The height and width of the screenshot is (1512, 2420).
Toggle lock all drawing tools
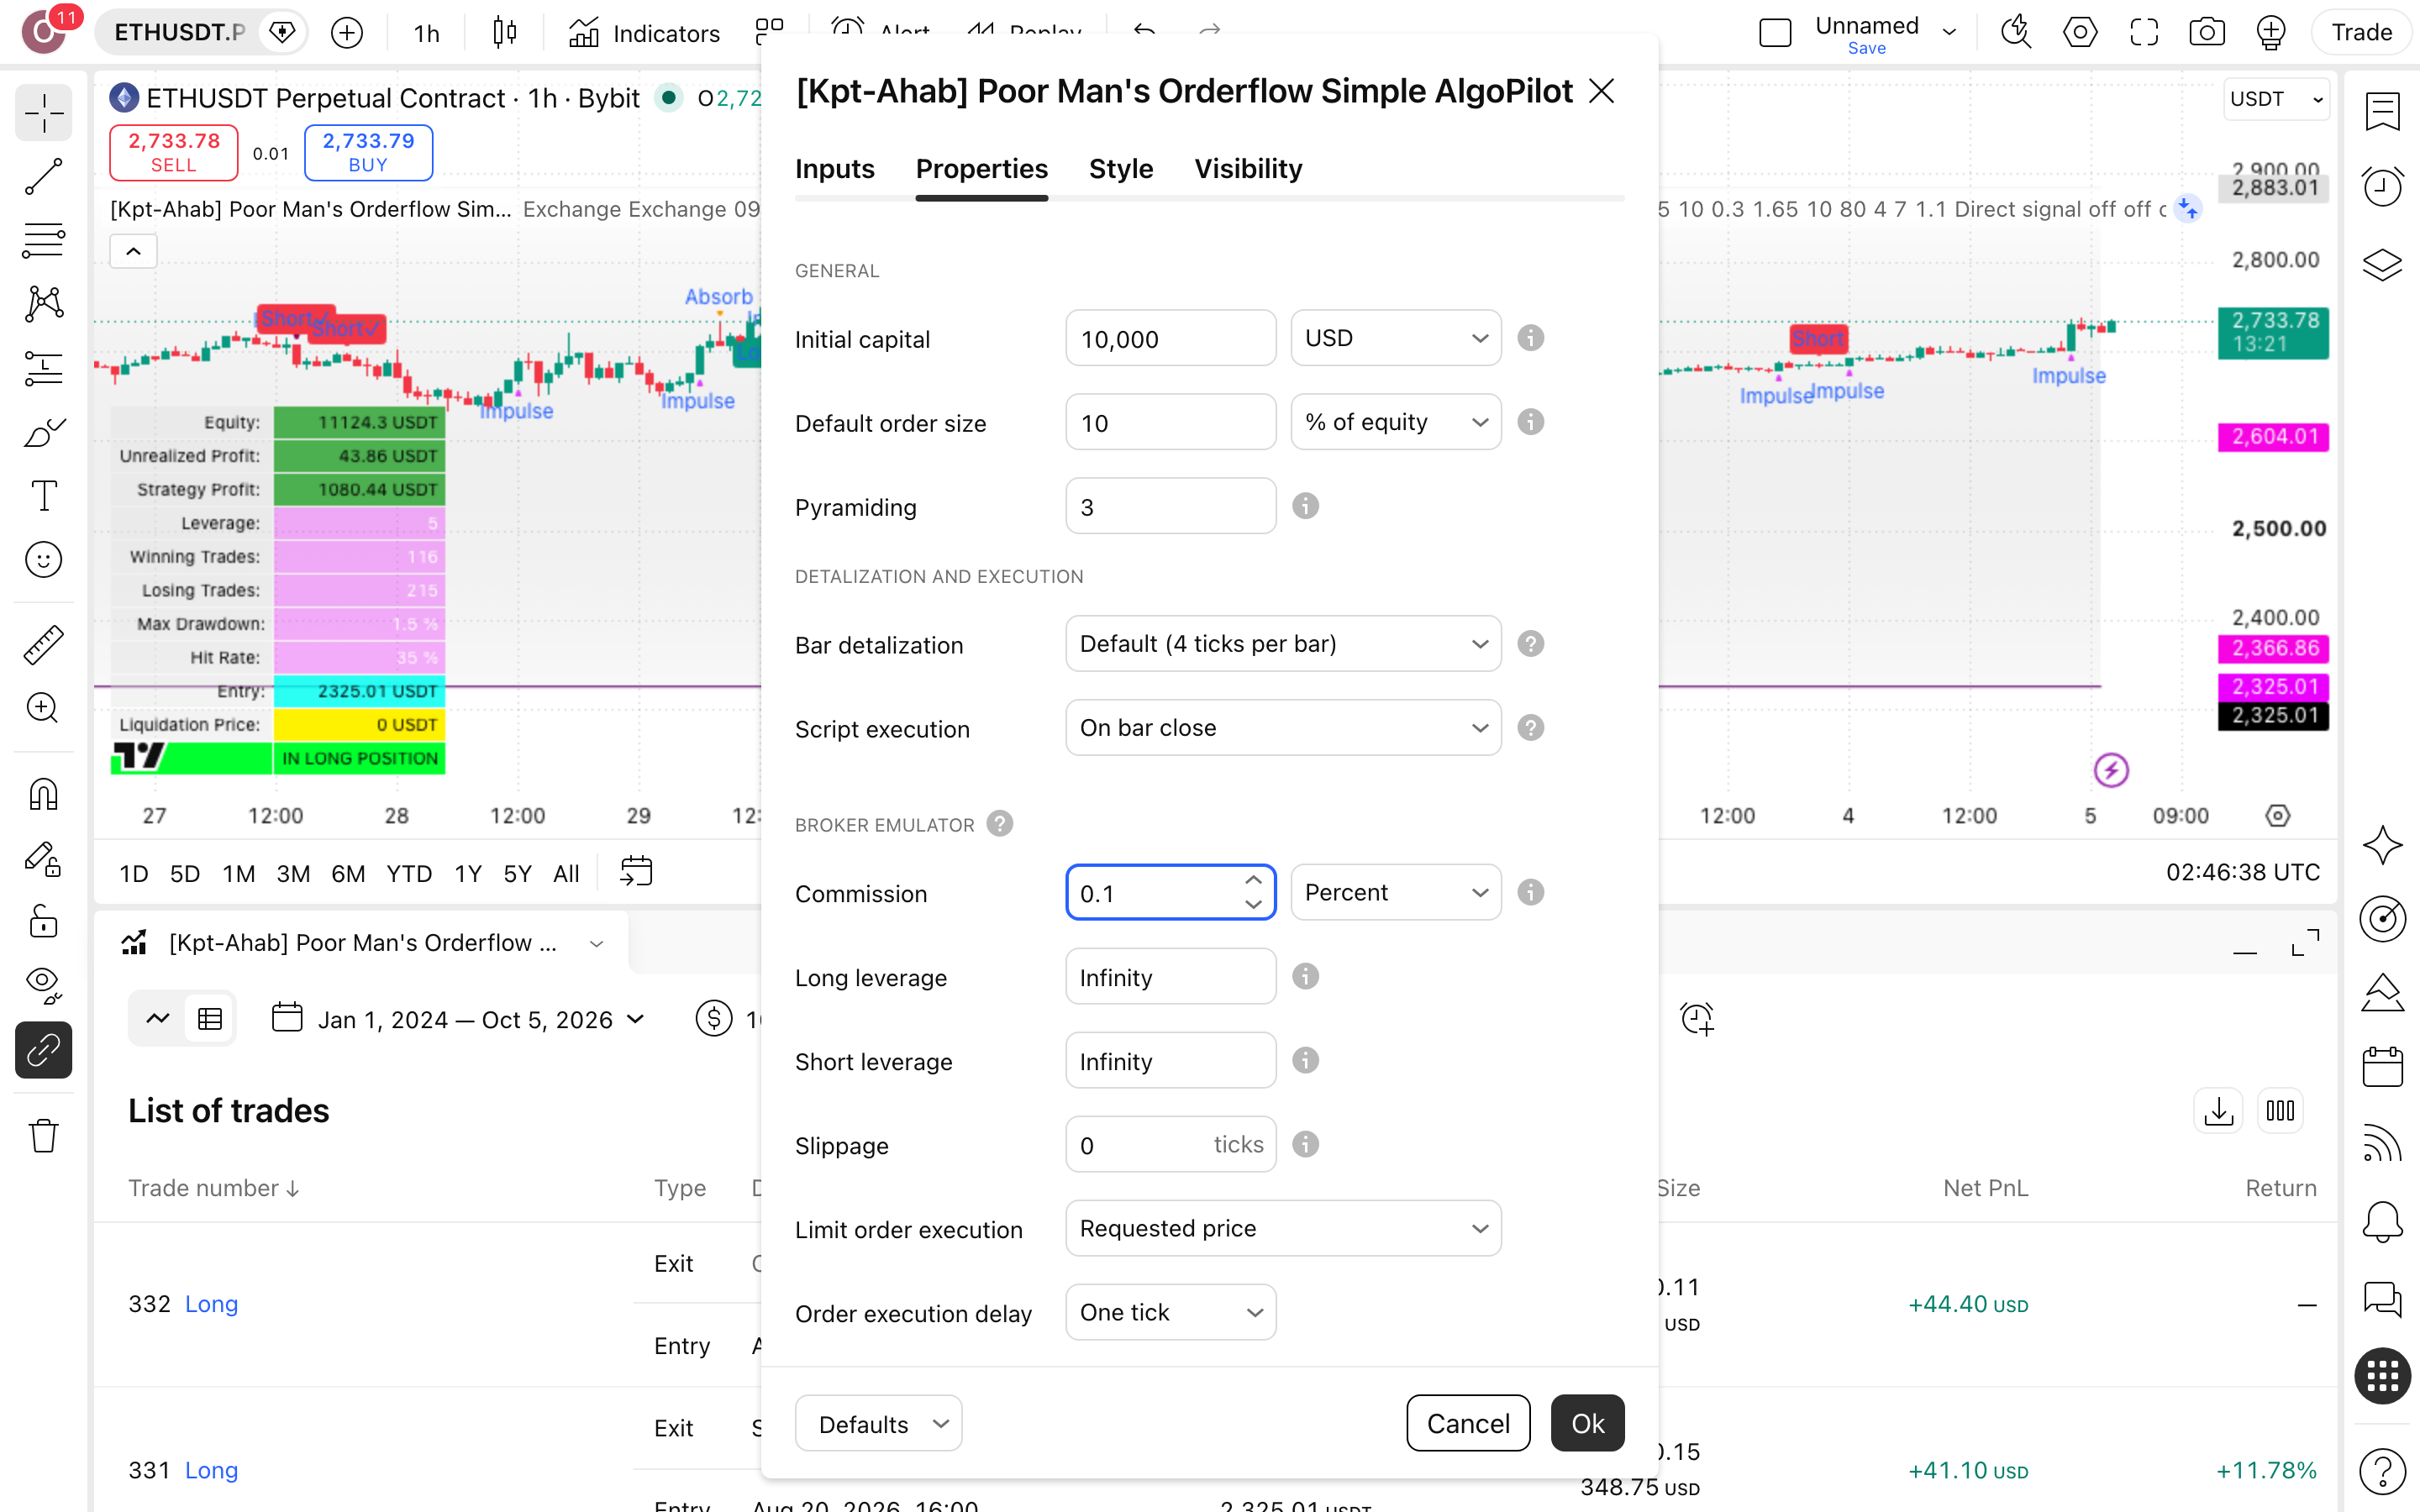pyautogui.click(x=43, y=921)
